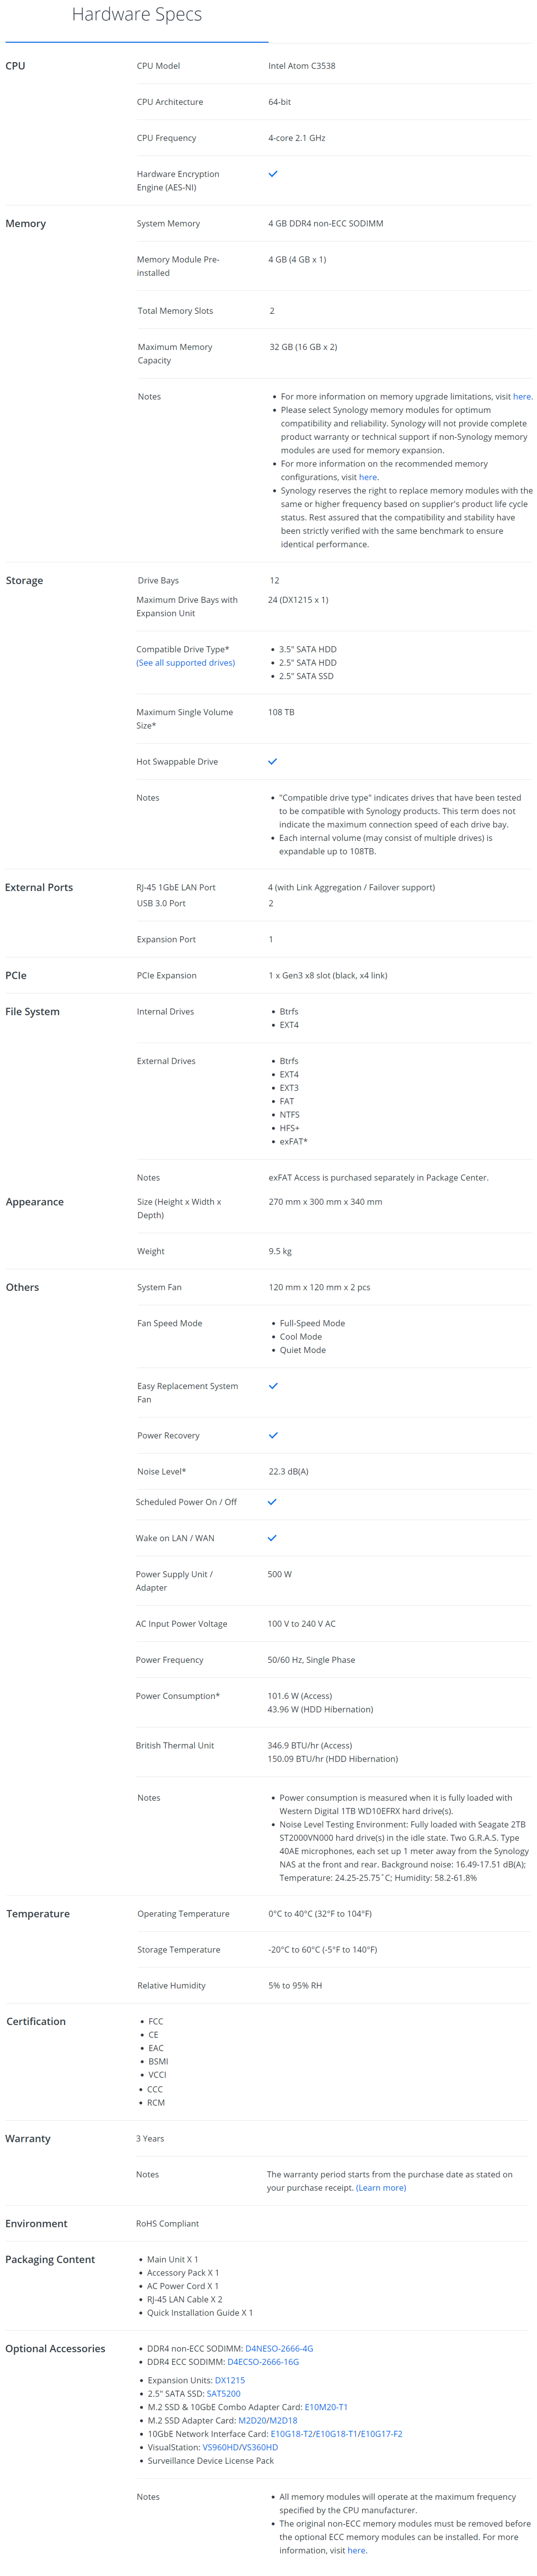
Task: Open the ECC memory installation 'here' link
Action: [357, 2550]
